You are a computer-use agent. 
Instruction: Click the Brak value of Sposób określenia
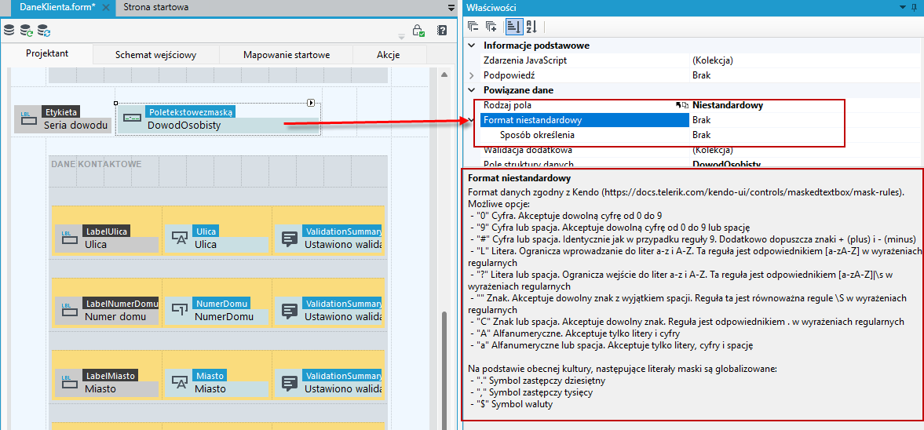(701, 135)
